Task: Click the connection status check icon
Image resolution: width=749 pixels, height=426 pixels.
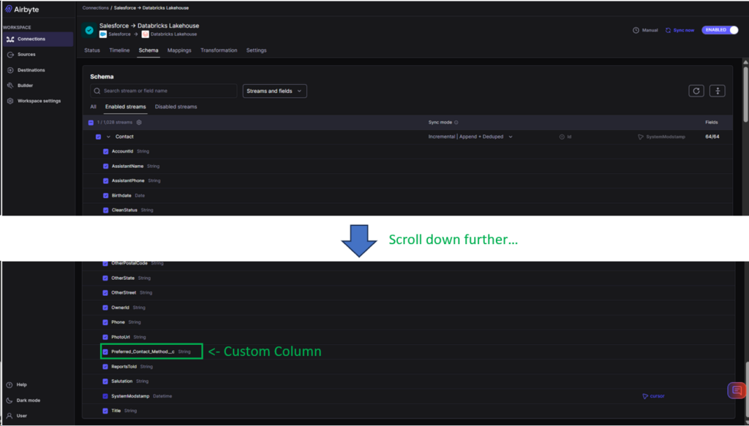Action: click(89, 30)
